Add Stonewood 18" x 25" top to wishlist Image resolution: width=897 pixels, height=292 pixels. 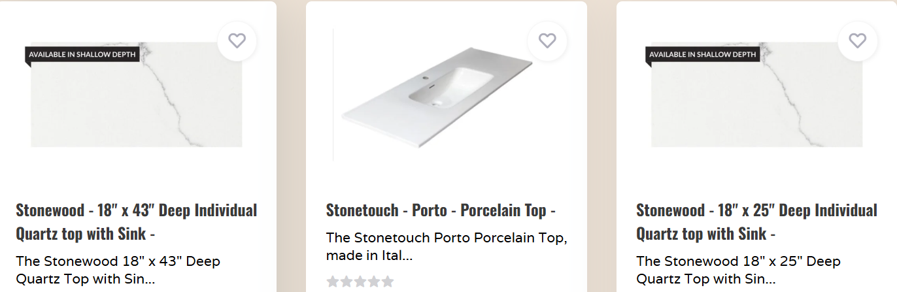857,41
